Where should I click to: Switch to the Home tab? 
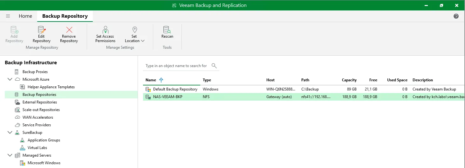[25, 16]
